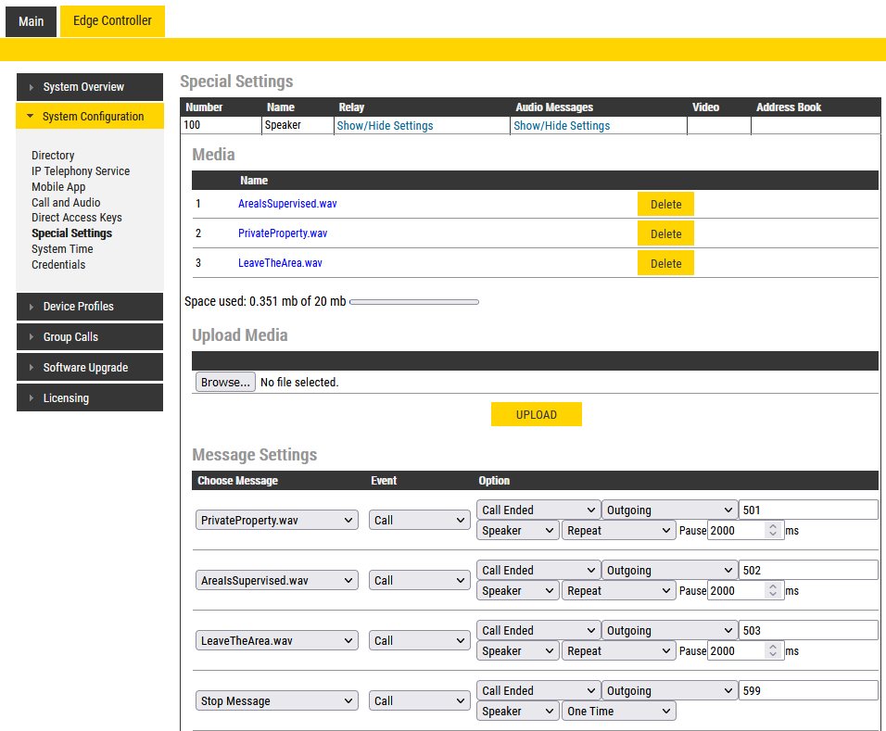The width and height of the screenshot is (886, 731).
Task: Click the pause stepper for PrivateProperty.wav
Action: coord(775,531)
